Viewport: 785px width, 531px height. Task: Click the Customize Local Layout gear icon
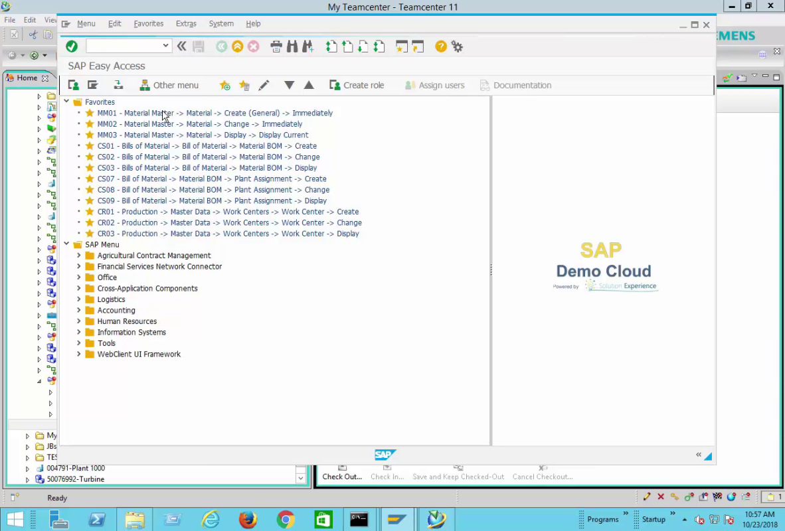(x=457, y=46)
